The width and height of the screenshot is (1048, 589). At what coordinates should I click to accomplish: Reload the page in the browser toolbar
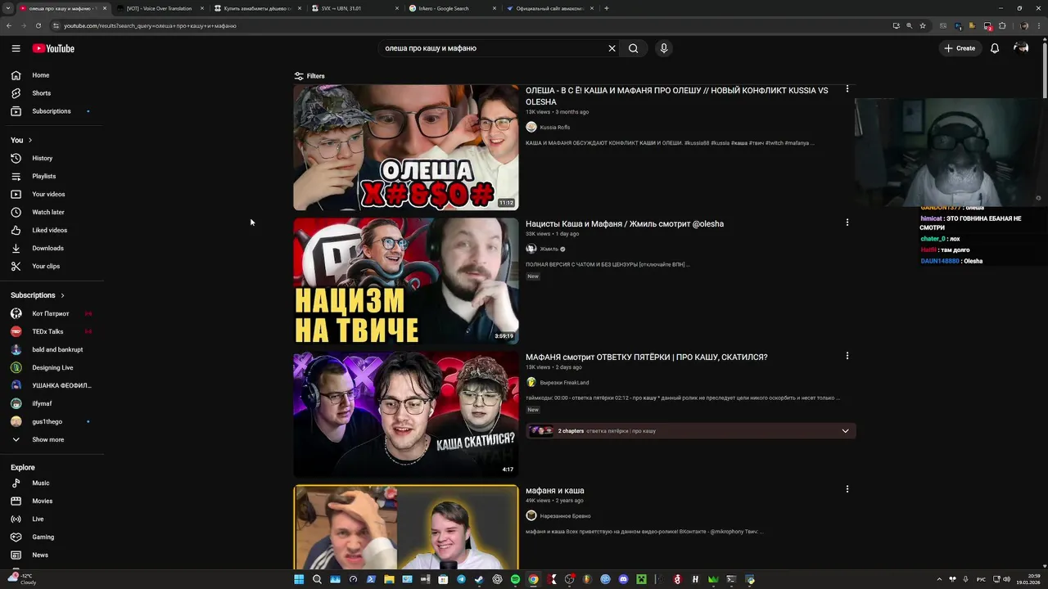click(38, 25)
